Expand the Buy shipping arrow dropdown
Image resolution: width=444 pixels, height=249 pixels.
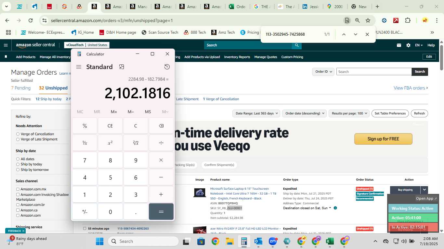tap(424, 190)
